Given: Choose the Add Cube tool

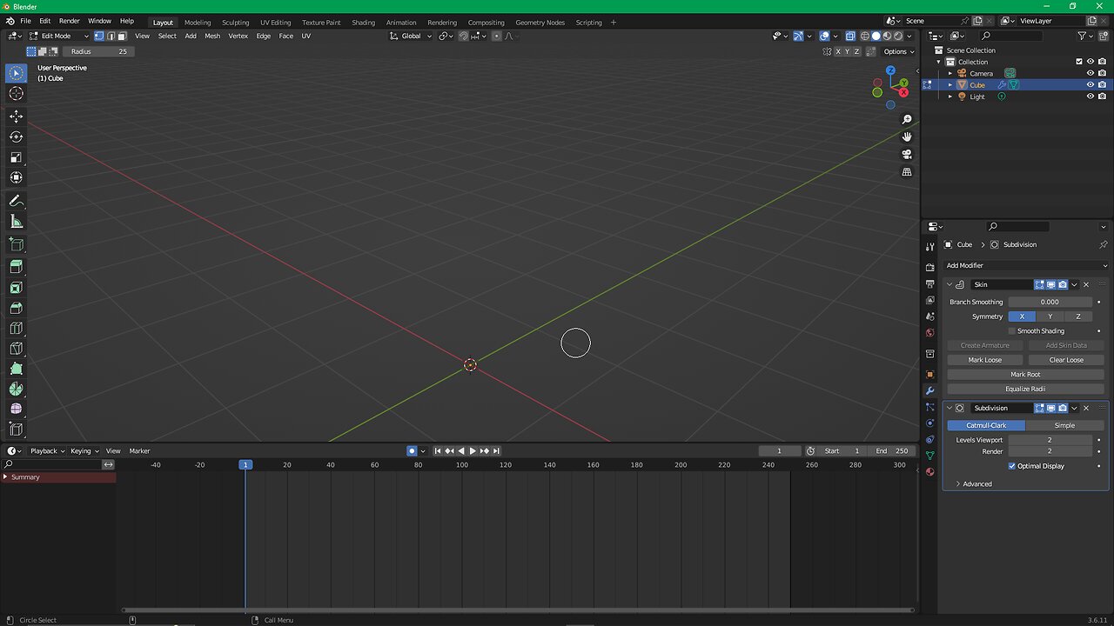Looking at the screenshot, I should (16, 244).
